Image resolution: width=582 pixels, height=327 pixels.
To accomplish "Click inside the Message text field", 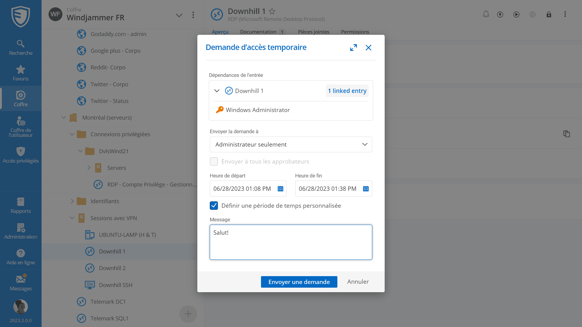I will pyautogui.click(x=291, y=242).
